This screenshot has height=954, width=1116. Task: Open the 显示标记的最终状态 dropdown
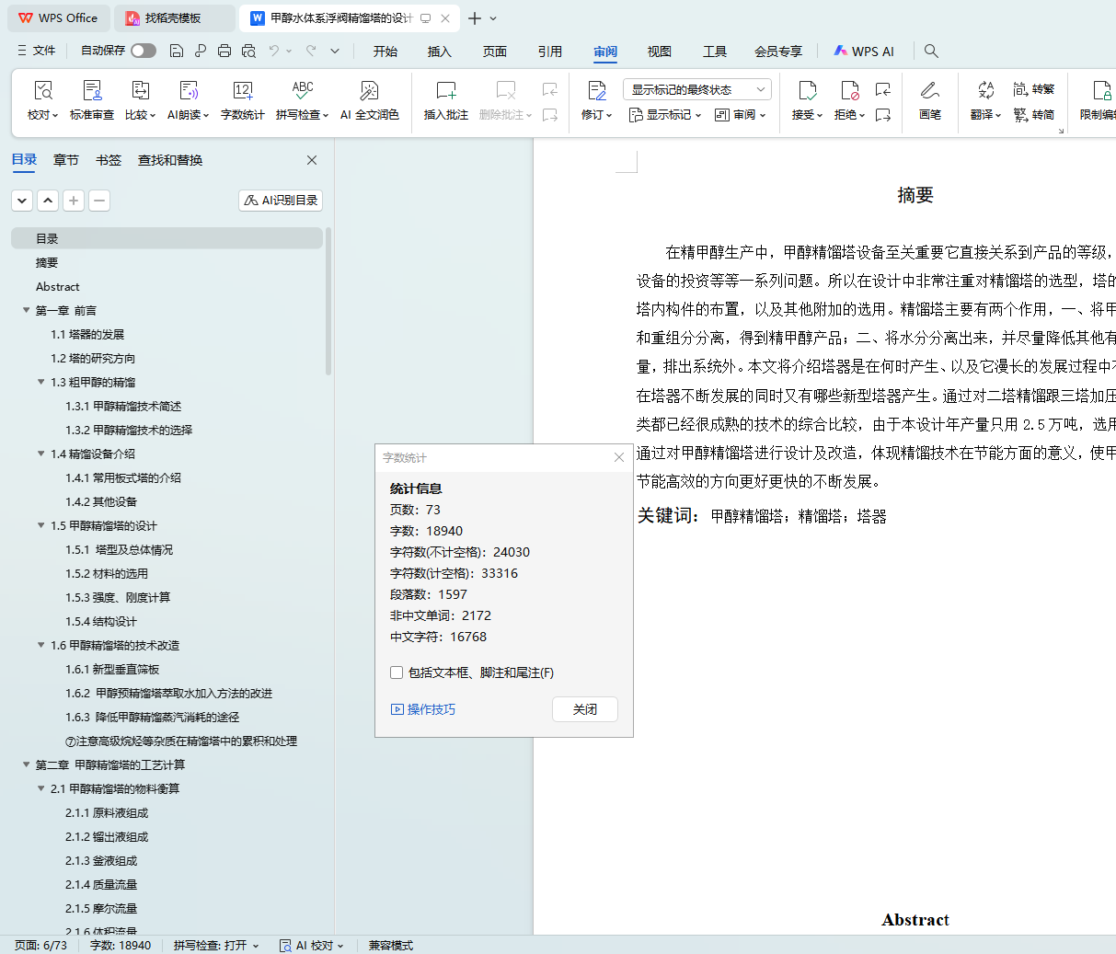click(x=696, y=89)
